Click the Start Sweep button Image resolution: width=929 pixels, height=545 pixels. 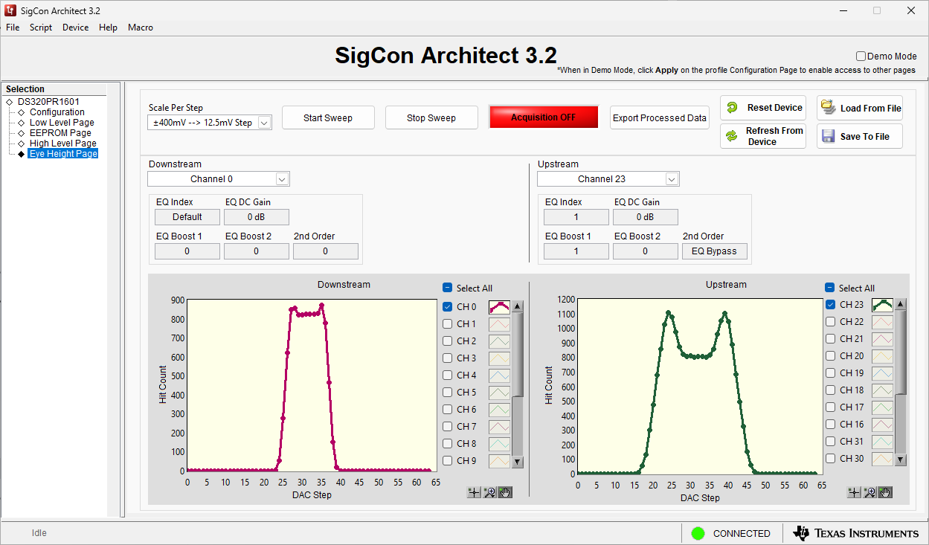tap(328, 117)
